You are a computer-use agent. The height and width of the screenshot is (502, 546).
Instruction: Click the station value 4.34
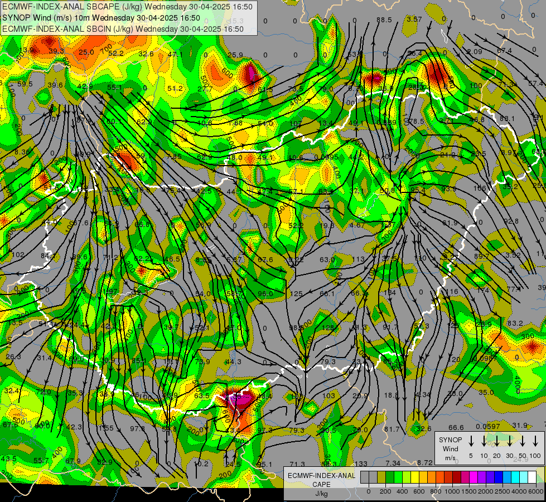(423, 395)
